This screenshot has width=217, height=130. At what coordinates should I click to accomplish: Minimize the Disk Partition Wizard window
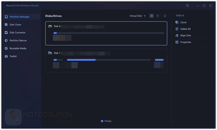(198, 6)
